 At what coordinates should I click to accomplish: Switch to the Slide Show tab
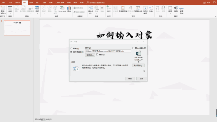click(60, 2)
